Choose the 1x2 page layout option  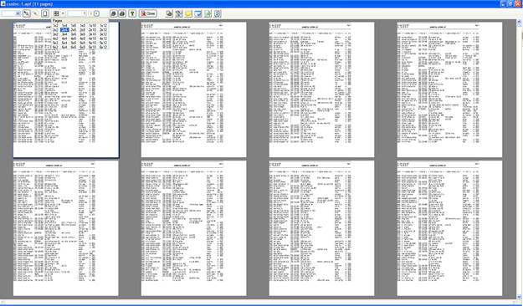click(x=55, y=25)
